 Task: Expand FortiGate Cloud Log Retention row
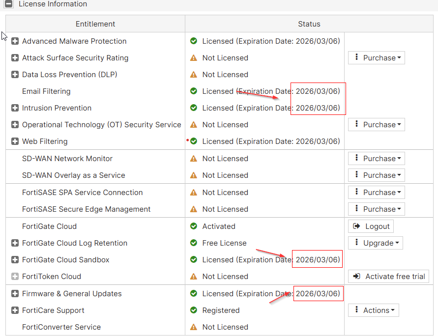click(x=15, y=243)
